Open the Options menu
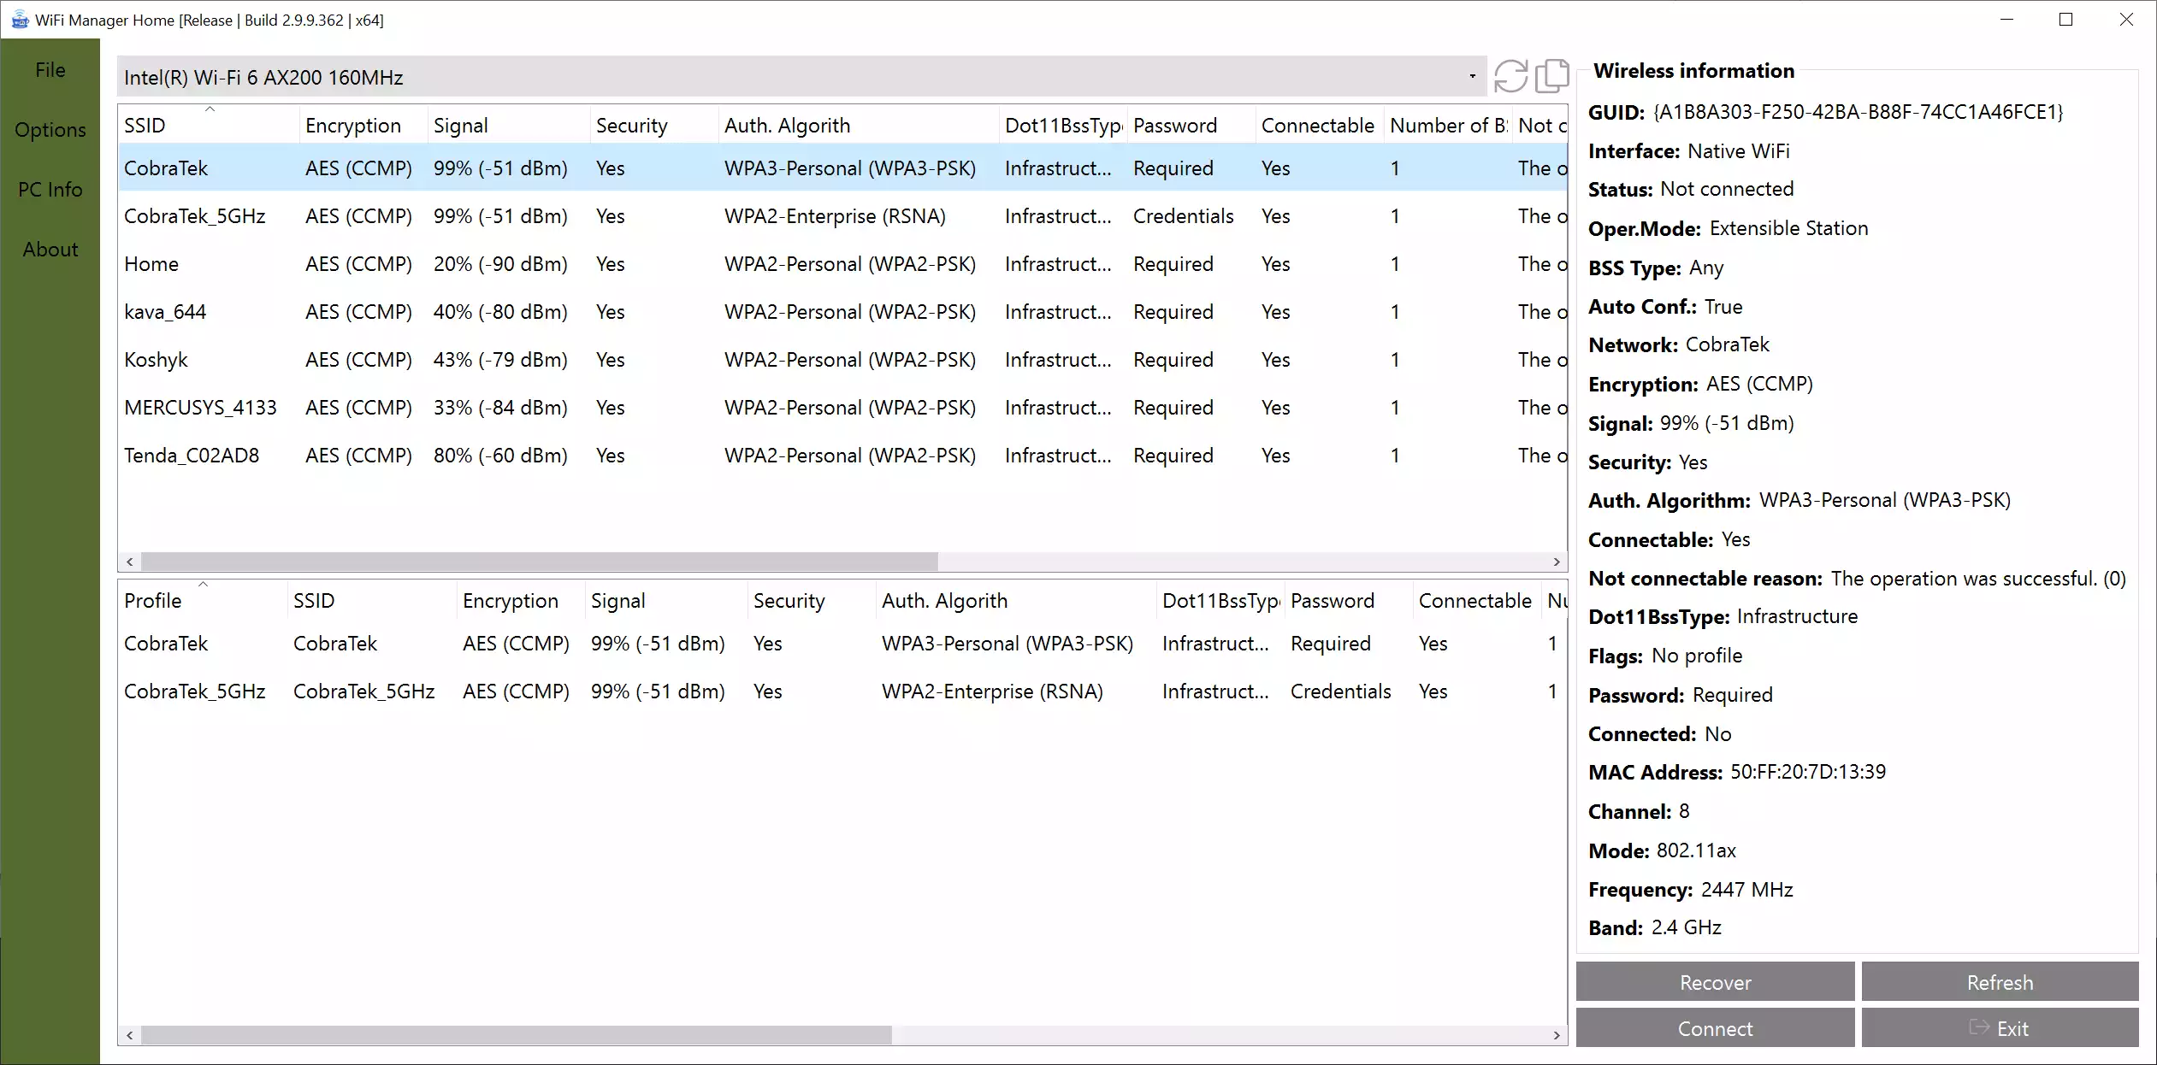Image resolution: width=2157 pixels, height=1065 pixels. 50,130
